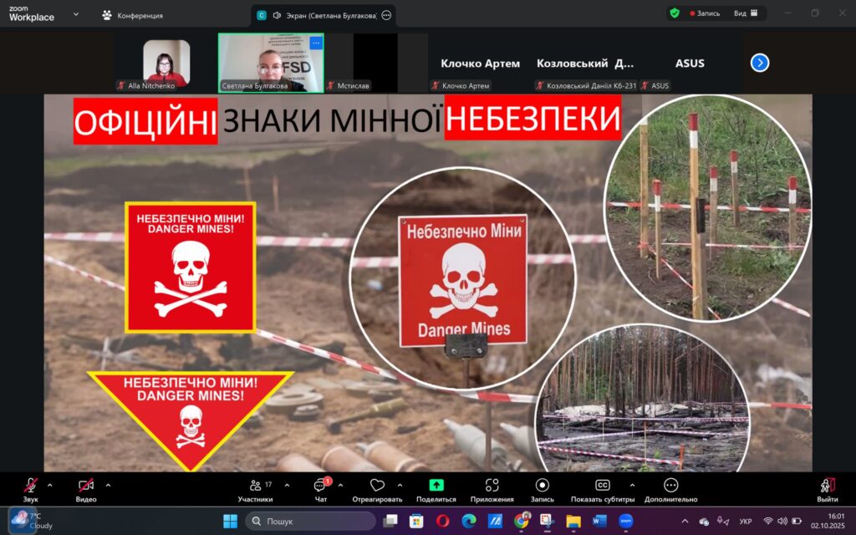Expand video options arrow next to Видео
Viewport: 856px width, 535px height.
pos(108,485)
